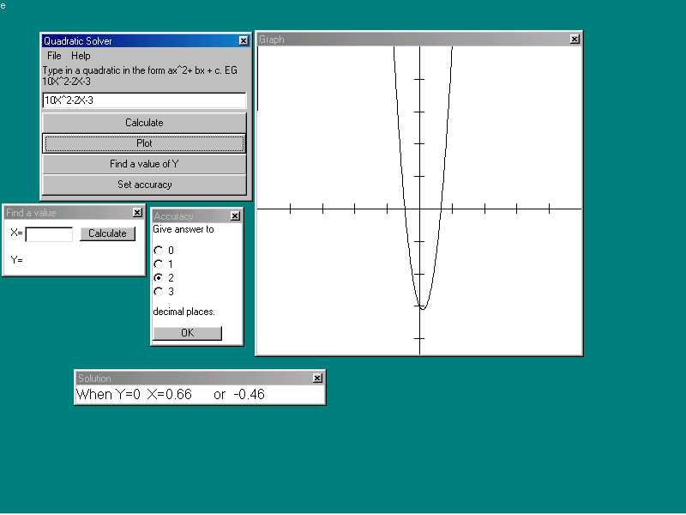The height and width of the screenshot is (515, 686).
Task: Choose 2 decimal places radio option
Action: tap(158, 278)
